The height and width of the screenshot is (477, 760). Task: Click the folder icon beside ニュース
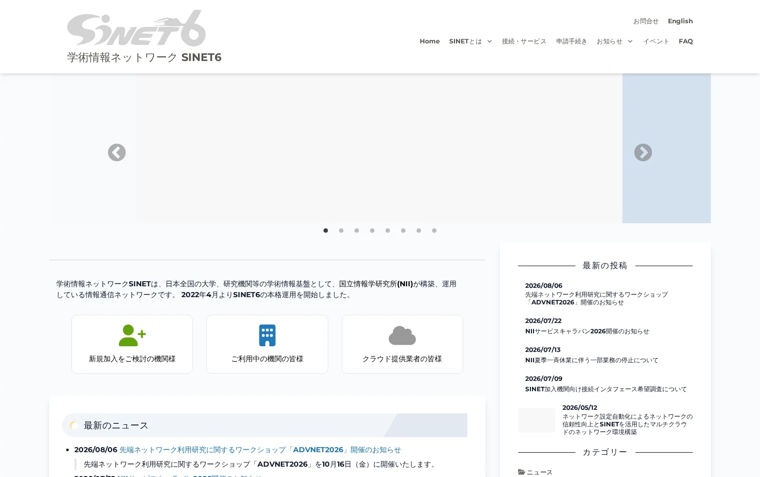(521, 472)
